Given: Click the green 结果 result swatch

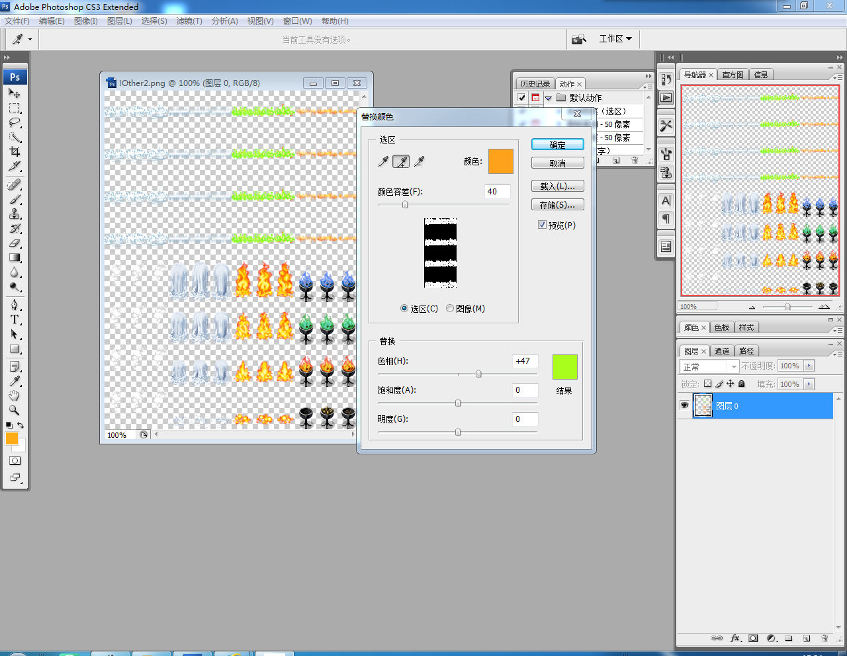Looking at the screenshot, I should coord(564,367).
